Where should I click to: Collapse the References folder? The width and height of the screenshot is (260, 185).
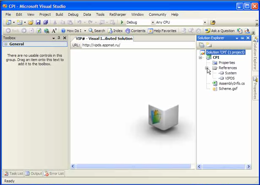click(x=207, y=68)
